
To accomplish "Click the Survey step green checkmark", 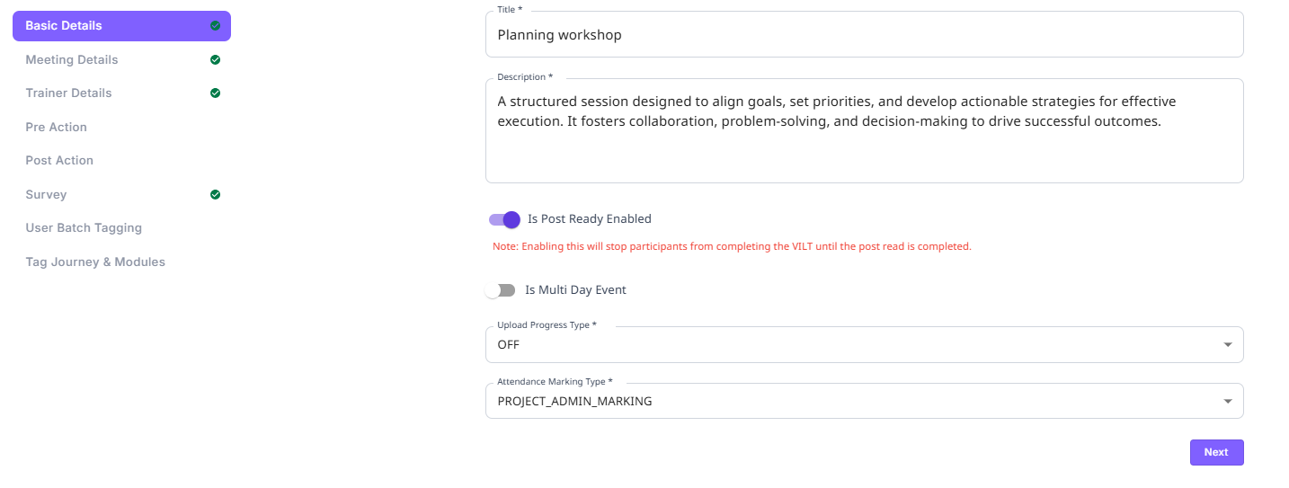I will 215,195.
